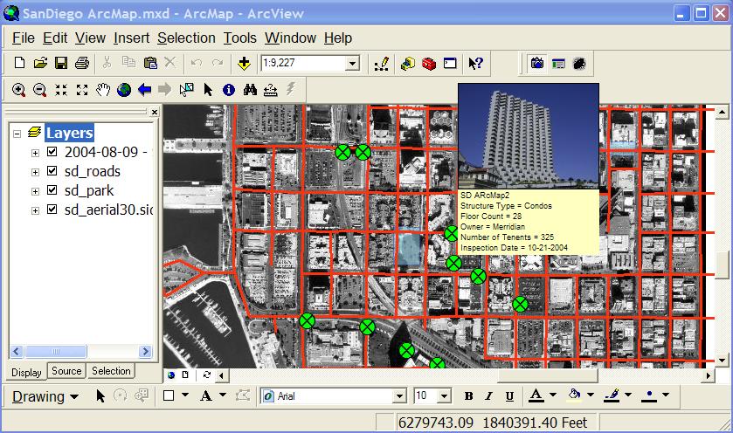The image size is (733, 433).
Task: Disable the sd_aerial30 layer checkbox
Action: coord(52,210)
